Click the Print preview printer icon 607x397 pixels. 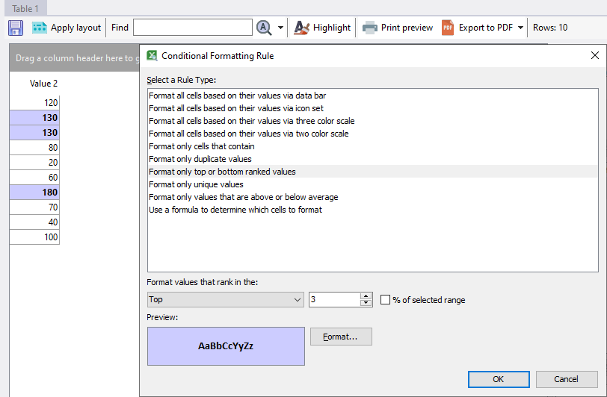(370, 28)
